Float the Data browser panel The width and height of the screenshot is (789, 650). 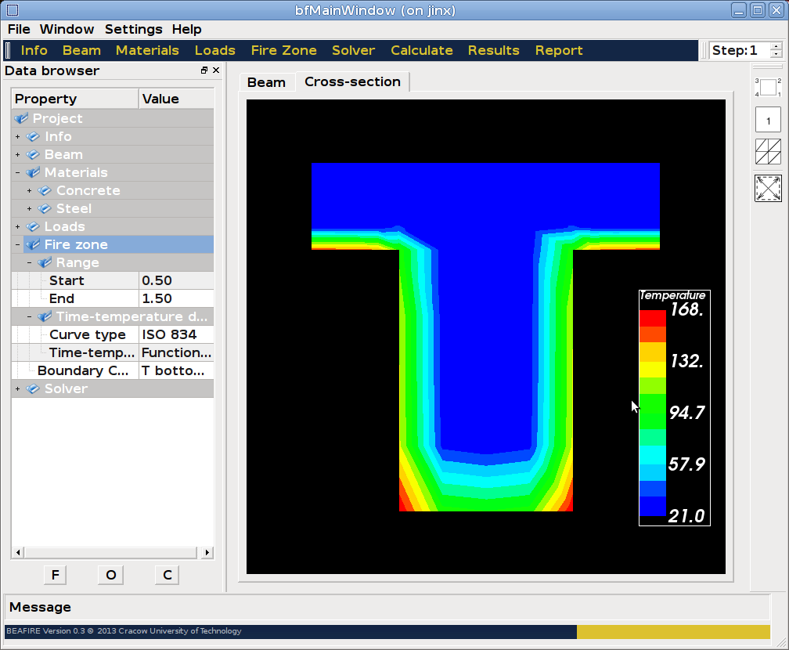204,70
